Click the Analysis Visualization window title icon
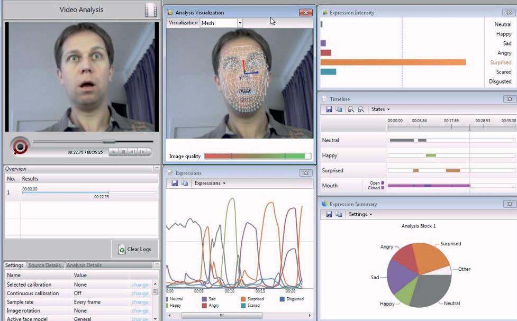Screen dimensions: 517x321 coord(170,12)
